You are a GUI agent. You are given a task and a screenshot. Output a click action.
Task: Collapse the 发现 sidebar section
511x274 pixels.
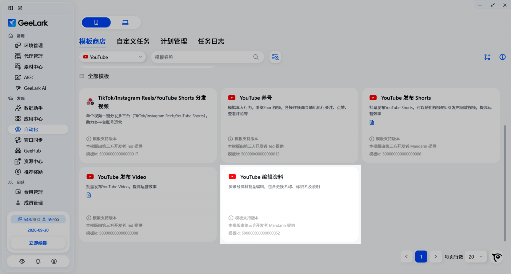(x=21, y=98)
